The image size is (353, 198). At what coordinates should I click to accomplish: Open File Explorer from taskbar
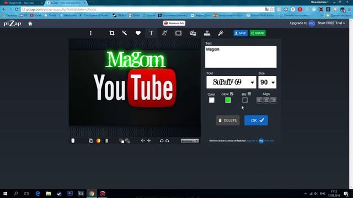coord(49,194)
